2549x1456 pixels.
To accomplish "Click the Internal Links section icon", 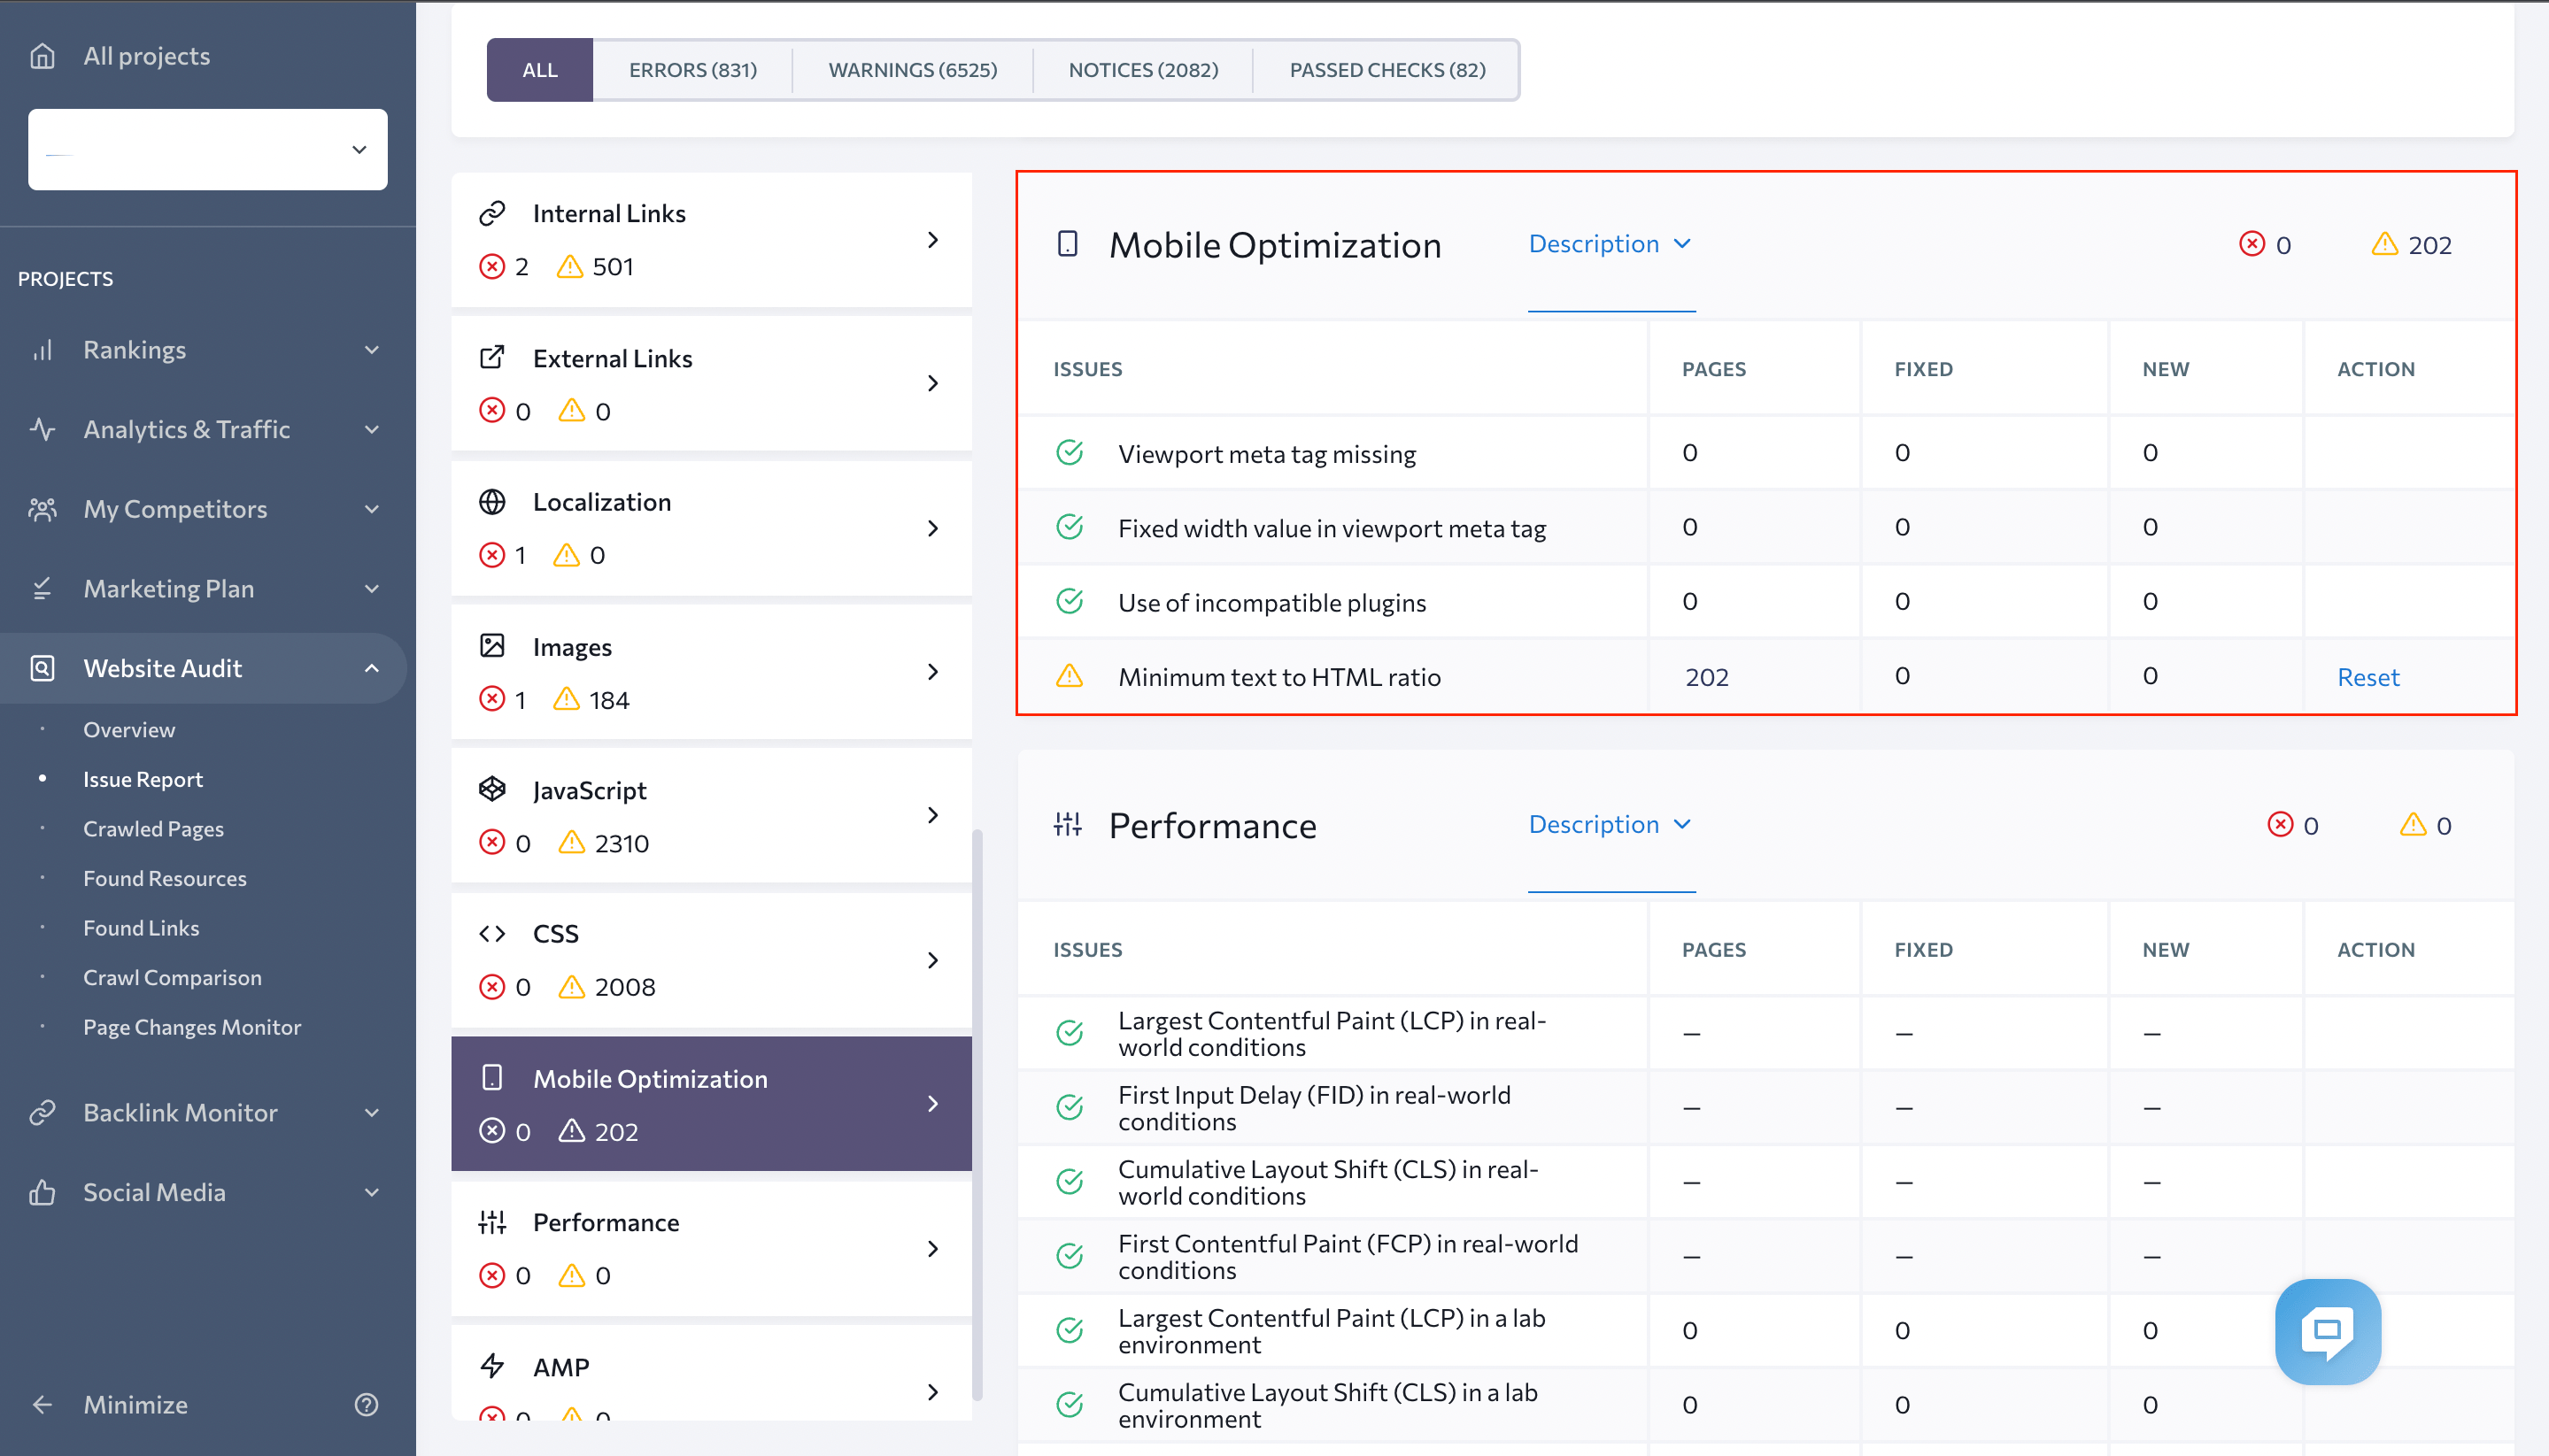I will pos(492,213).
